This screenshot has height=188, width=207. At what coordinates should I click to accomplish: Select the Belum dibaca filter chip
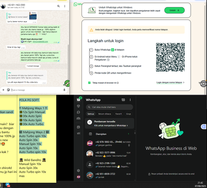105,114
